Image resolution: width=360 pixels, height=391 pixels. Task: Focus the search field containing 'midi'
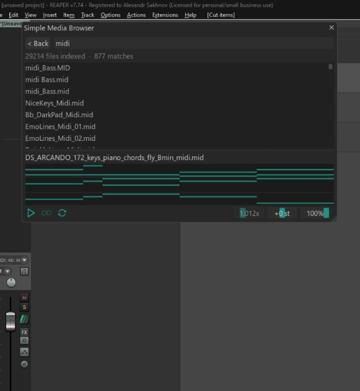193,43
